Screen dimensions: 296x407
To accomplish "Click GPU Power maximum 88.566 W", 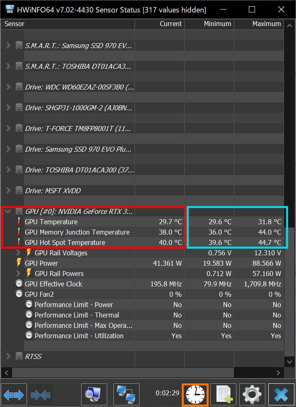I will click(x=267, y=263).
